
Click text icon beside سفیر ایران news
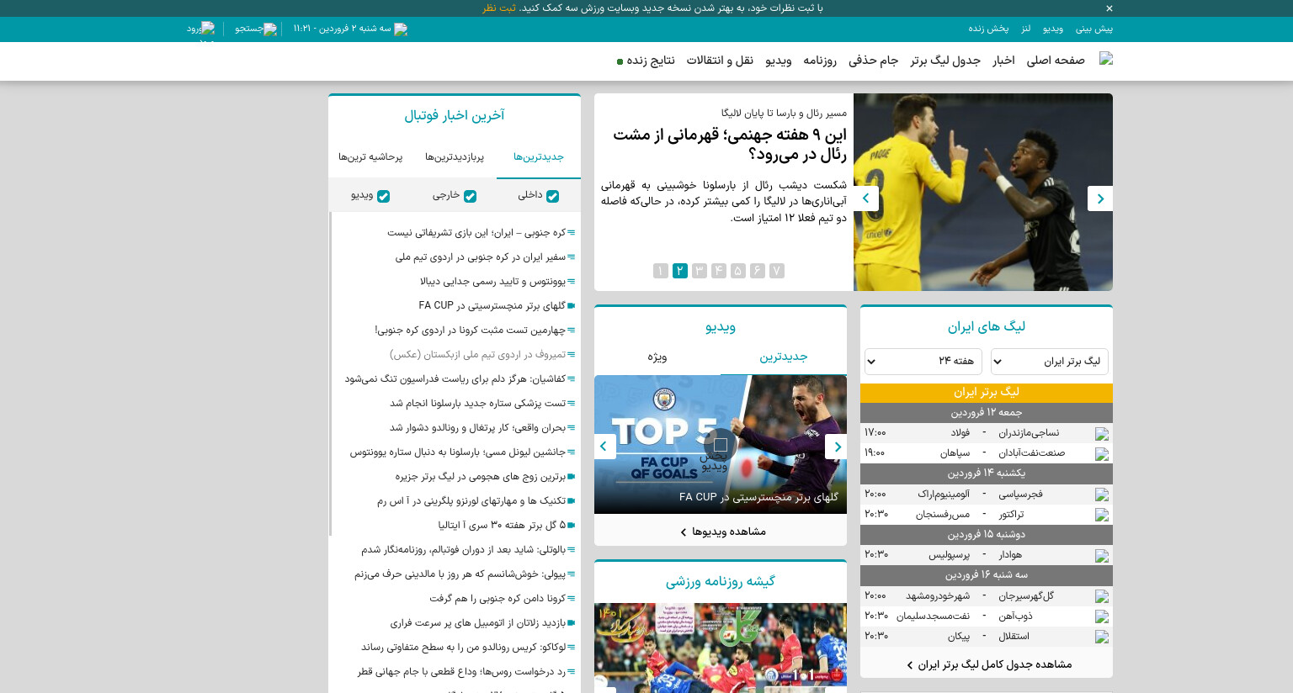572,257
